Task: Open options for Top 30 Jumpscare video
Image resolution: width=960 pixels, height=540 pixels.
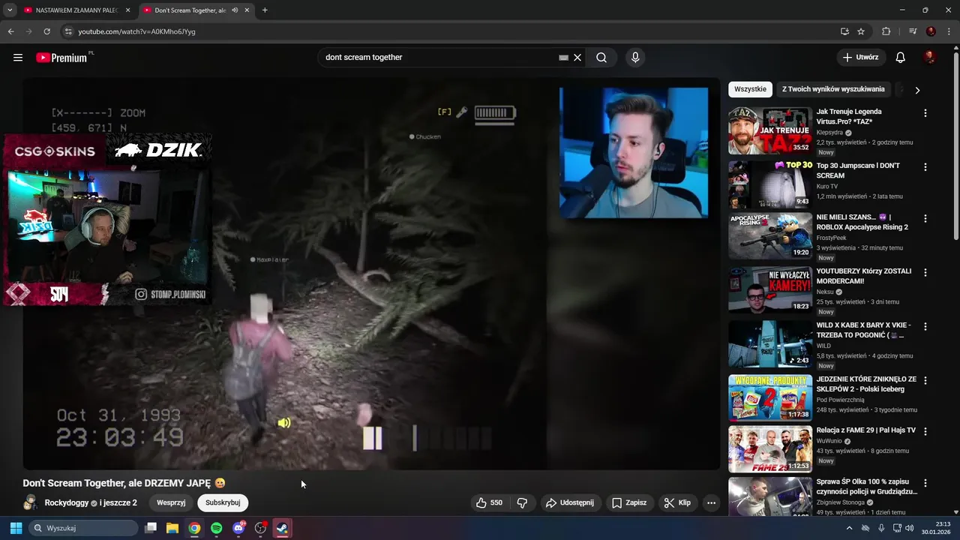Action: tap(925, 167)
